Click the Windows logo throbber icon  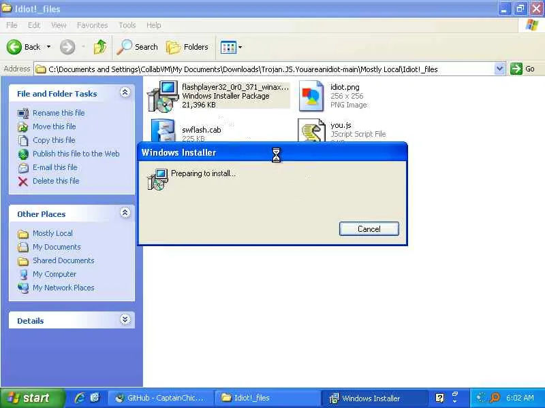click(x=531, y=25)
